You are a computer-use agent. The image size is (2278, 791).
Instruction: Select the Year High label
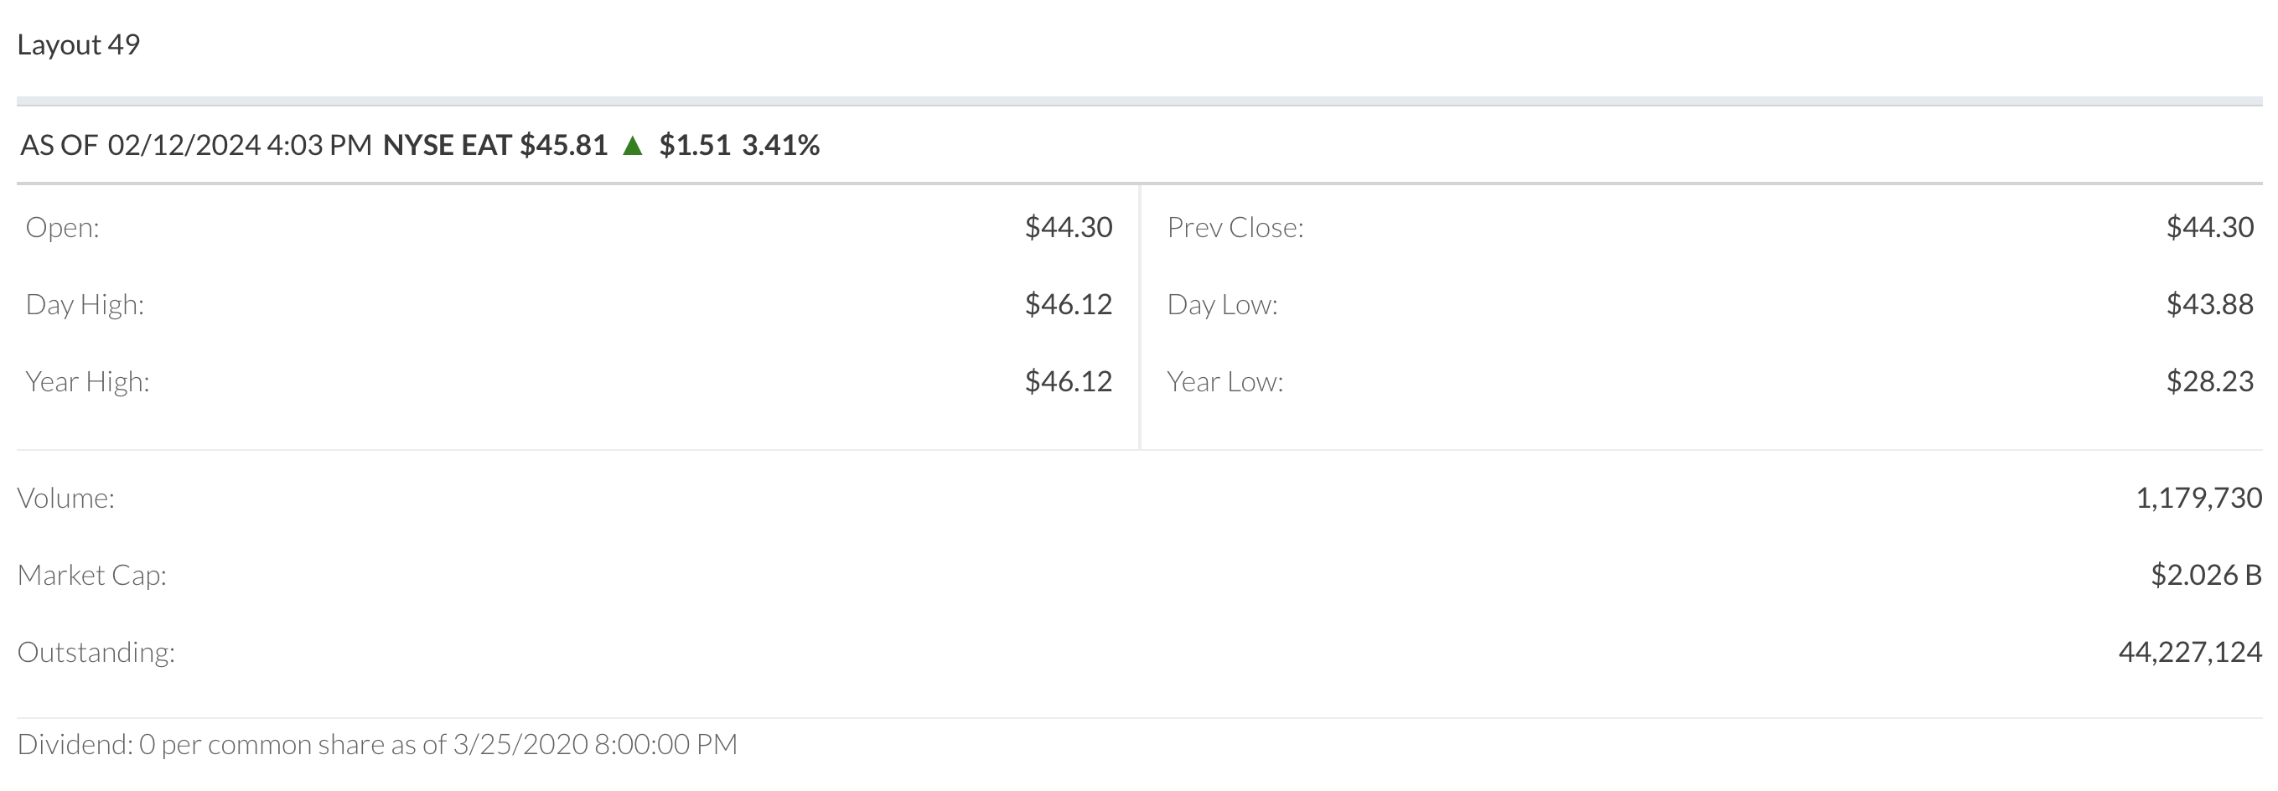[87, 381]
